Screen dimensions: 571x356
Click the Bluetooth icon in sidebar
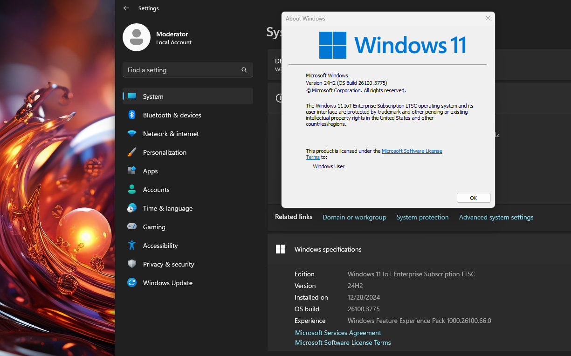point(132,115)
